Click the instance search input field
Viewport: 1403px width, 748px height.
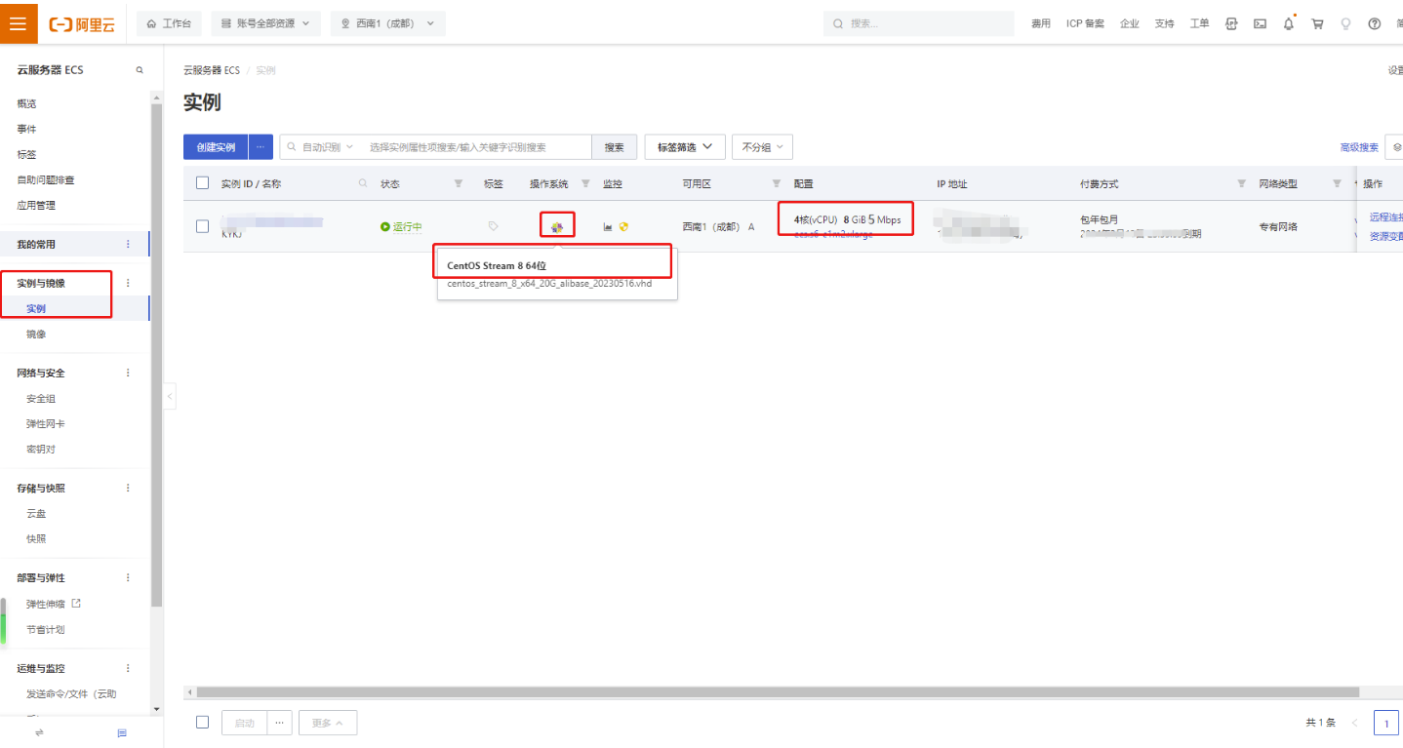[478, 147]
